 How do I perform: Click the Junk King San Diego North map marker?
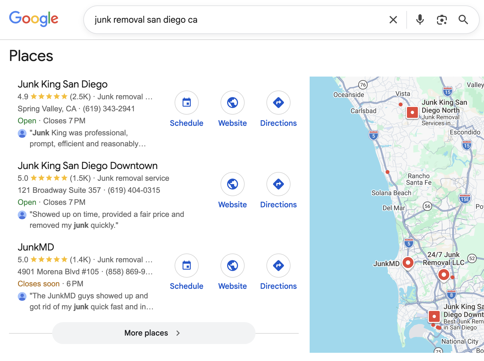(412, 112)
